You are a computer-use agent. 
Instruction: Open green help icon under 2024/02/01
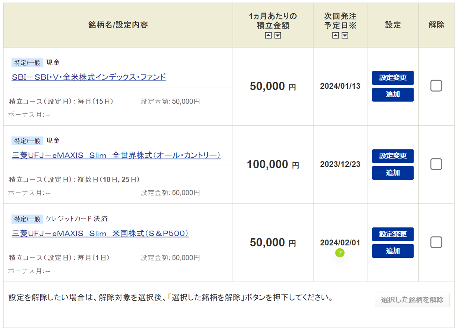pyautogui.click(x=340, y=253)
